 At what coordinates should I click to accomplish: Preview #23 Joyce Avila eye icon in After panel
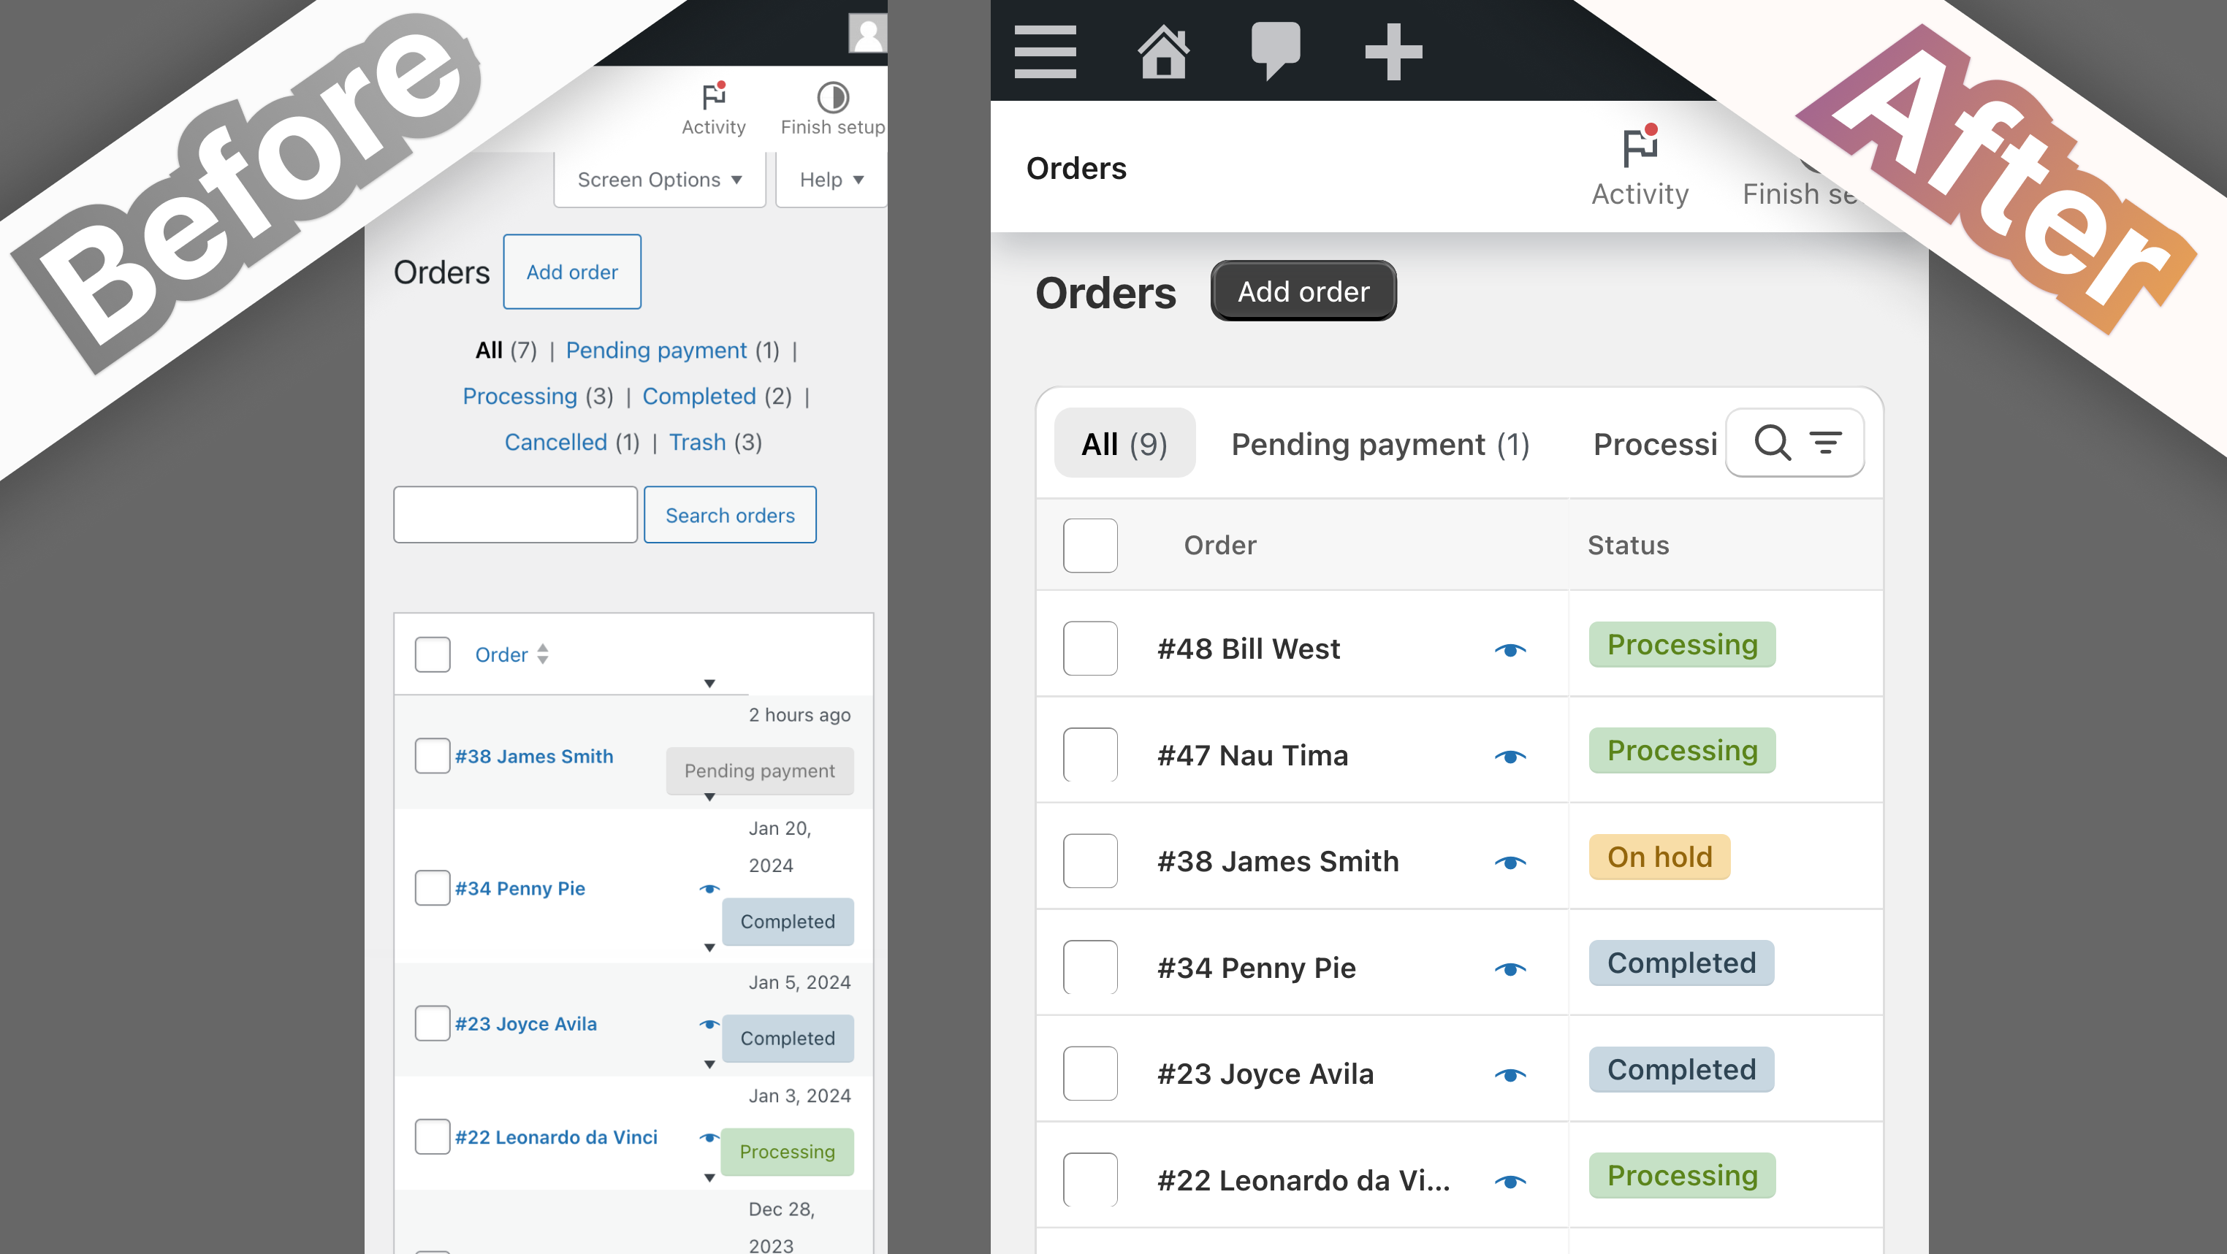(x=1510, y=1074)
